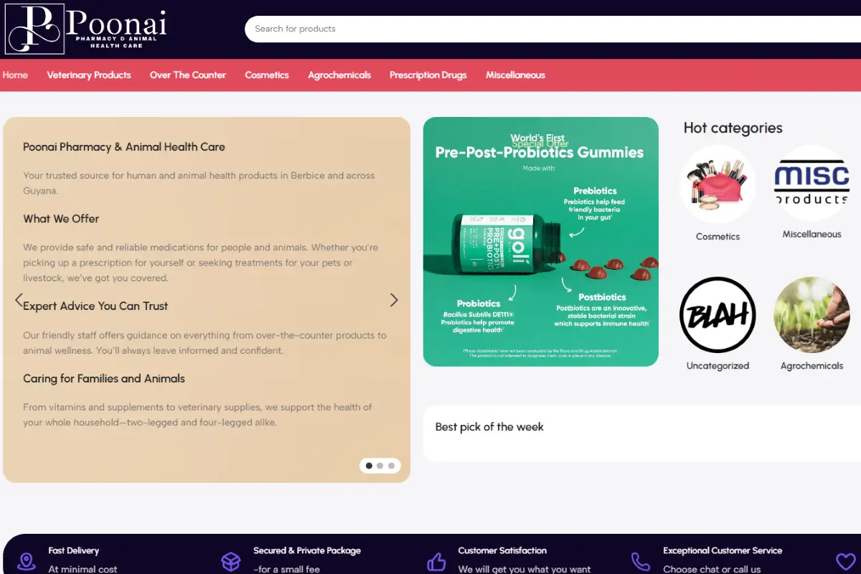Screen dimensions: 861x574
Task: Click the Customer Satisfaction thumbs-up icon
Action: click(436, 561)
